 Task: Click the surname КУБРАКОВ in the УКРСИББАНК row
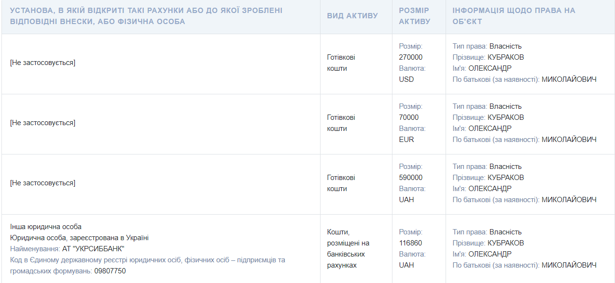click(x=505, y=243)
